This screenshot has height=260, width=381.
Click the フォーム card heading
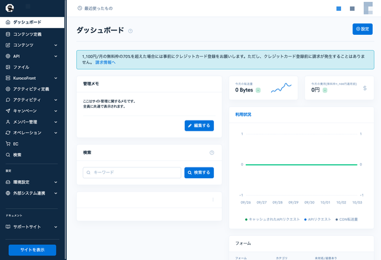coord(243,244)
